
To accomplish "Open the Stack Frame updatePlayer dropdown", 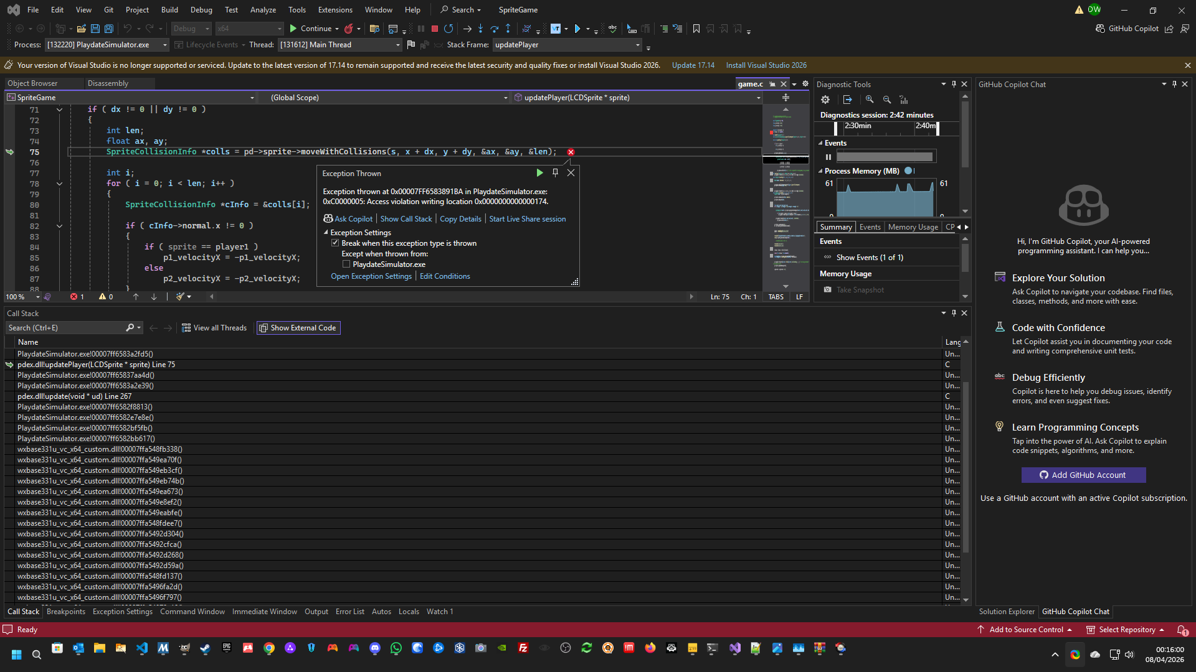I will pos(637,45).
